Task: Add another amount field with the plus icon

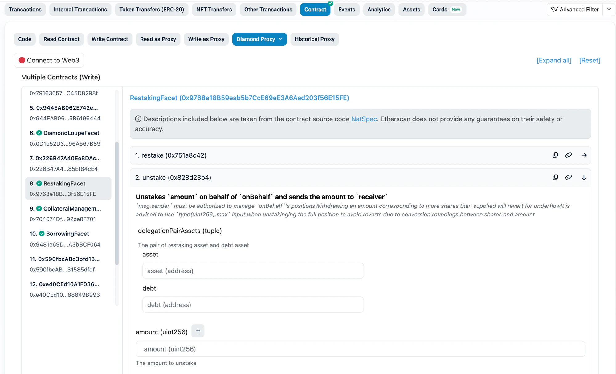Action: pyautogui.click(x=198, y=331)
